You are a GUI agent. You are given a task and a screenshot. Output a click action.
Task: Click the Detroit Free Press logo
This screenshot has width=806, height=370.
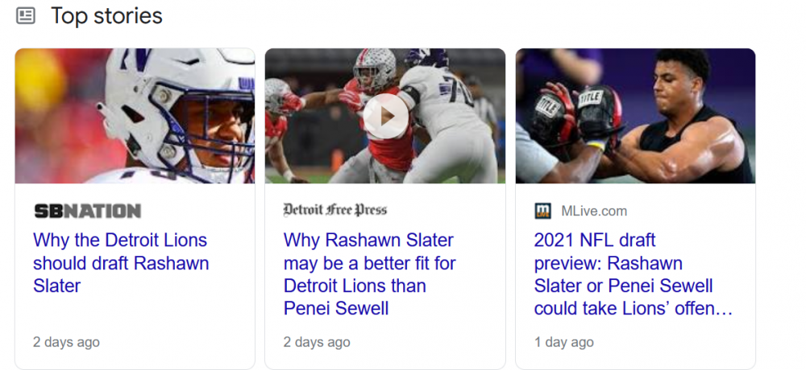(x=334, y=210)
